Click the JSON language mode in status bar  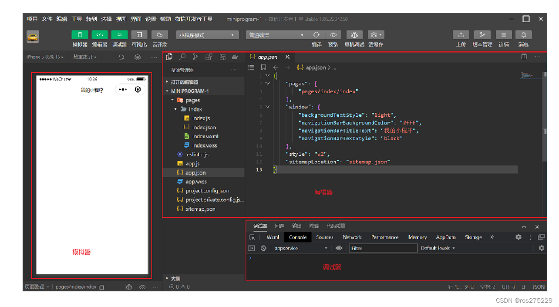click(539, 287)
